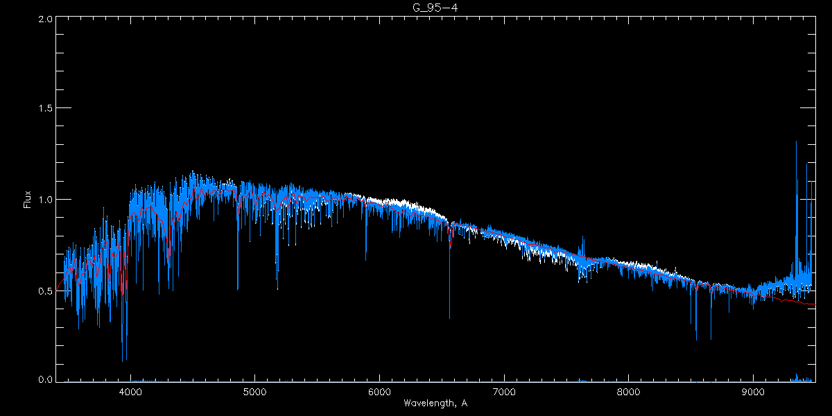Click the 2.0 flux tick label
Screen dimensions: 832x416
coord(45,19)
